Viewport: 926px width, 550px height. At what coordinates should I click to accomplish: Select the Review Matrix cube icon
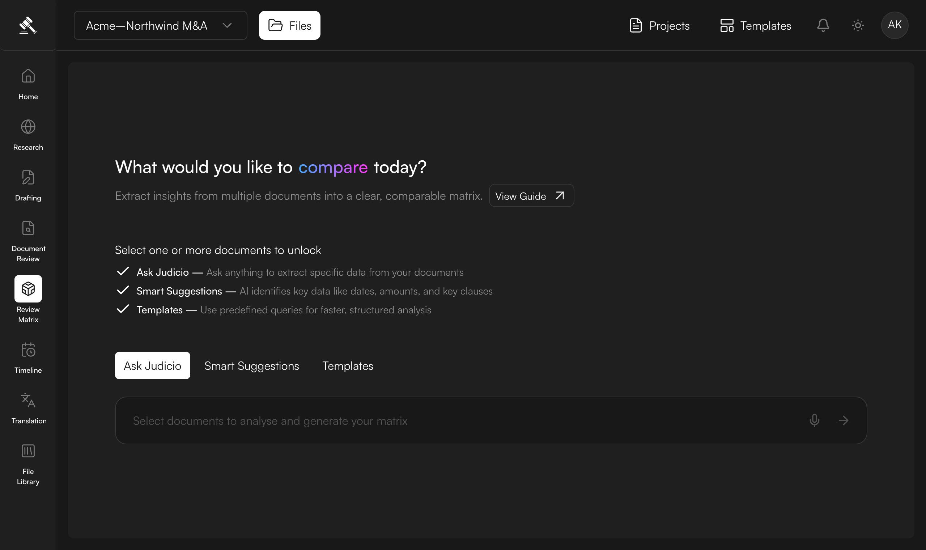pyautogui.click(x=28, y=289)
